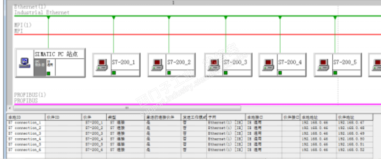Screen dimensions: 381x159
Task: Select the S7-200_3 station icon
Action: click(214, 65)
